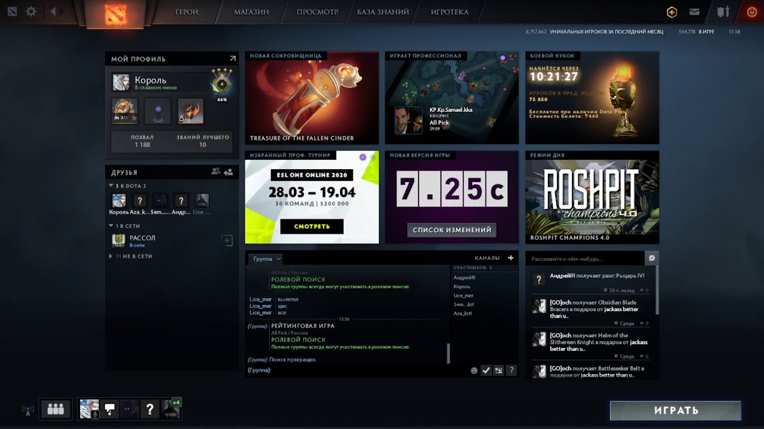Viewport: 764px width, 429px height.
Task: Click the social feed scrollbar
Action: coord(657,290)
